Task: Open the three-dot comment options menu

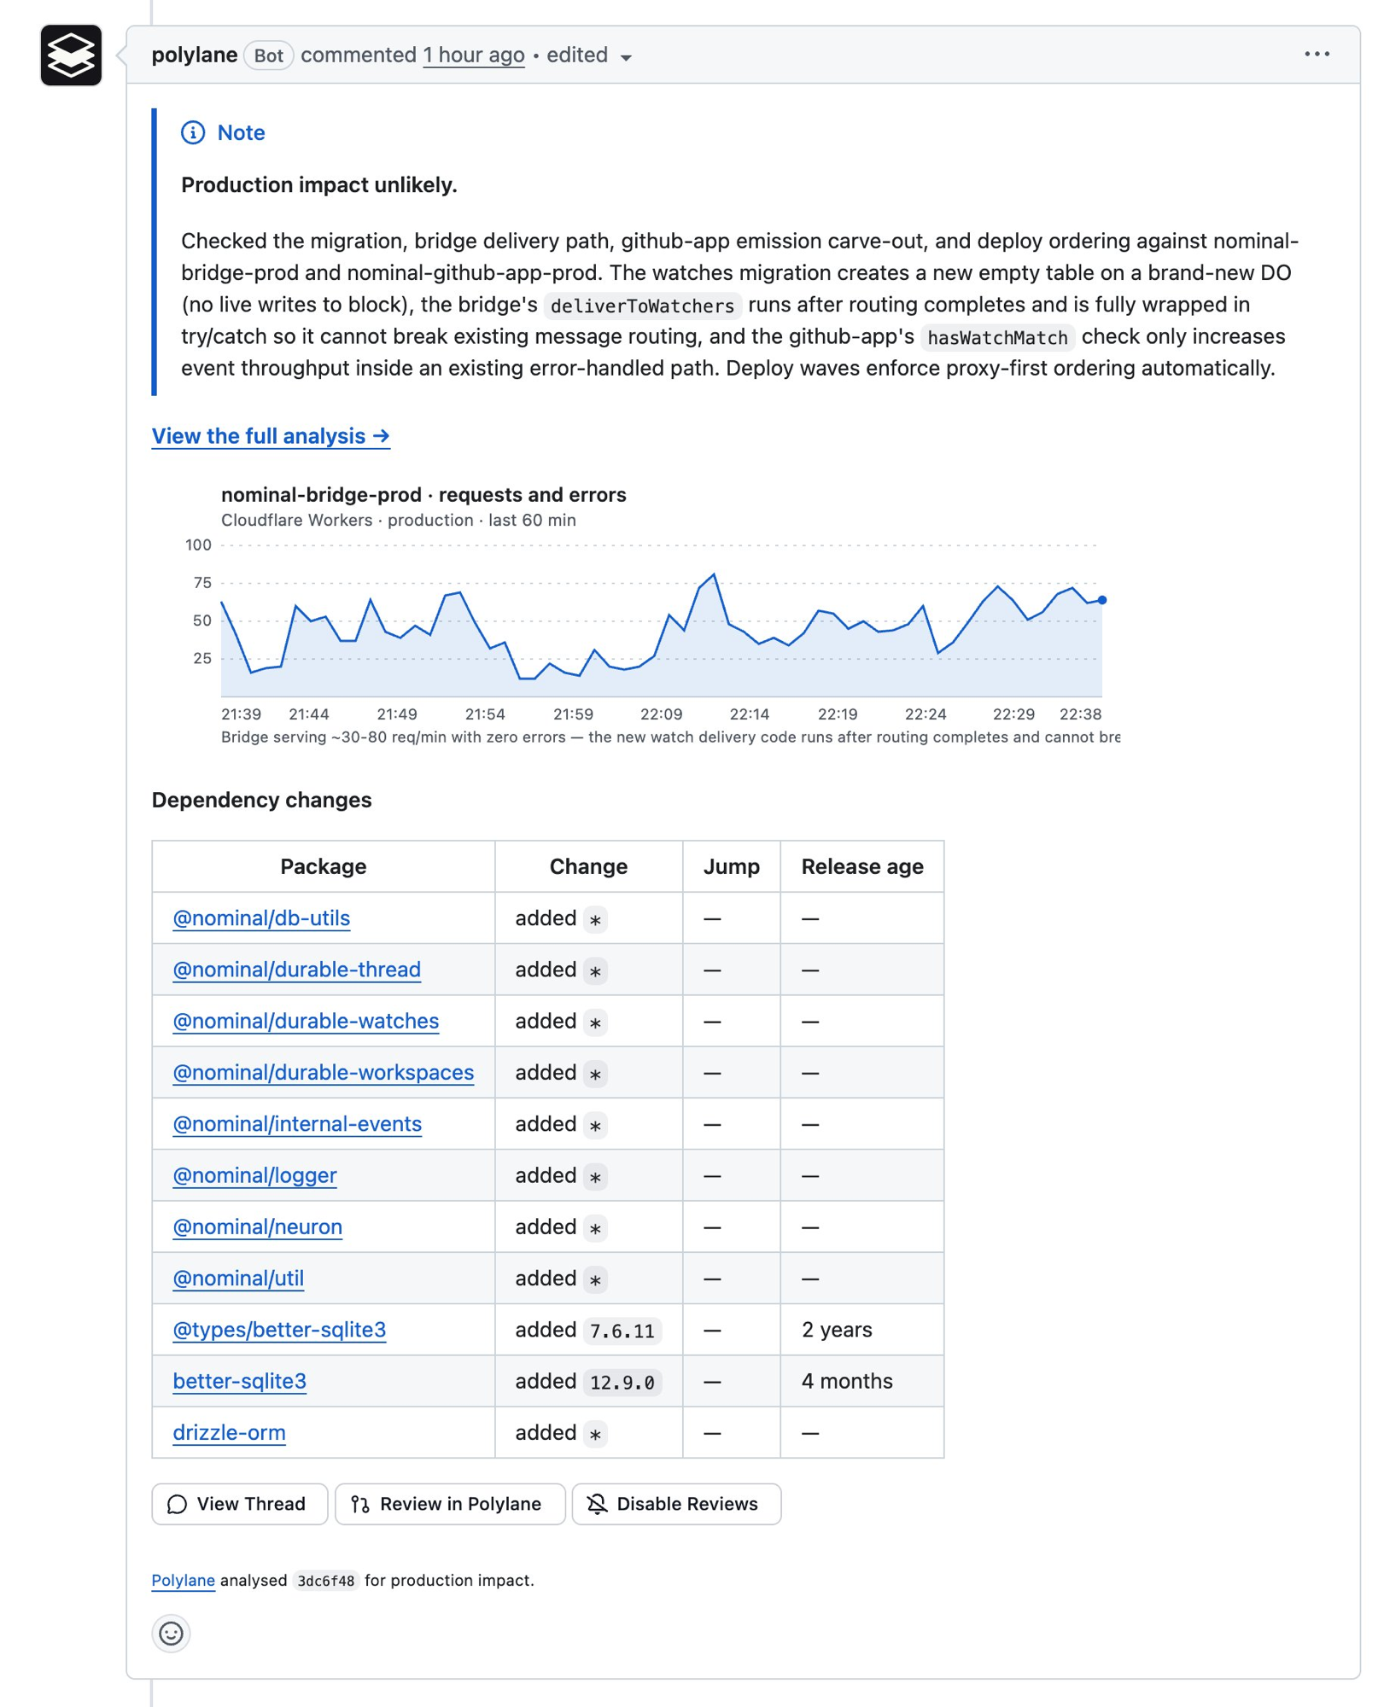Action: [x=1317, y=55]
